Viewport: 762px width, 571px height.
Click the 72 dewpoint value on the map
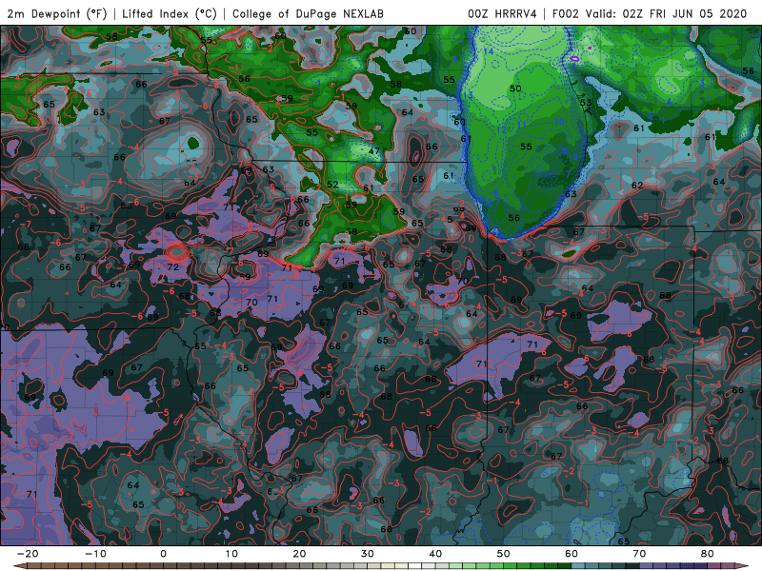coord(173,267)
